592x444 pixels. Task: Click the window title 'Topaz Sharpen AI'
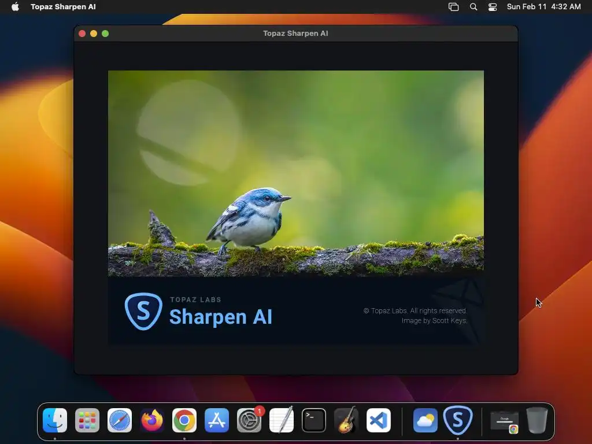point(295,33)
